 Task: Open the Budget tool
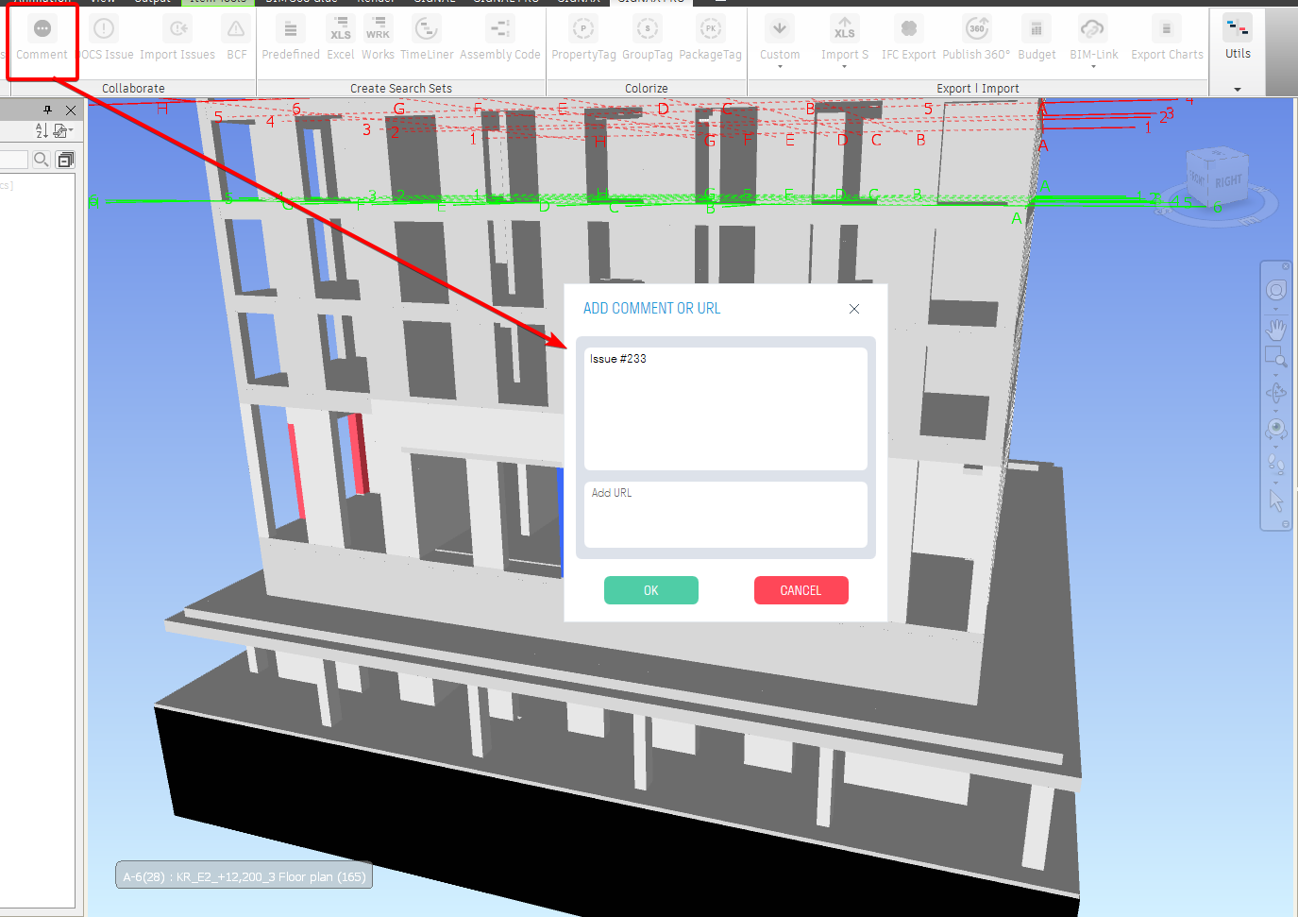click(1037, 40)
